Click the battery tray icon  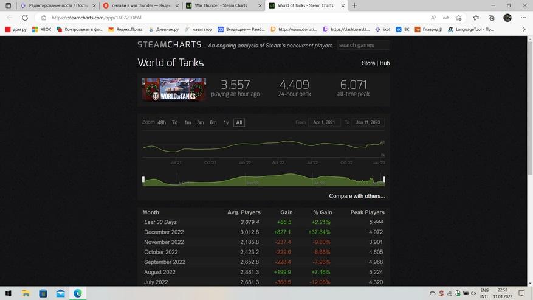tap(466, 293)
